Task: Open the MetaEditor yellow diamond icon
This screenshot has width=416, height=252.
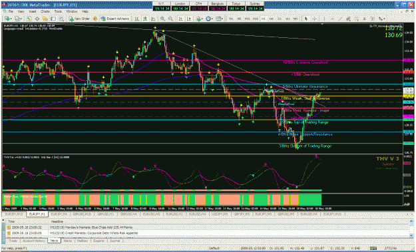Action: click(x=95, y=19)
